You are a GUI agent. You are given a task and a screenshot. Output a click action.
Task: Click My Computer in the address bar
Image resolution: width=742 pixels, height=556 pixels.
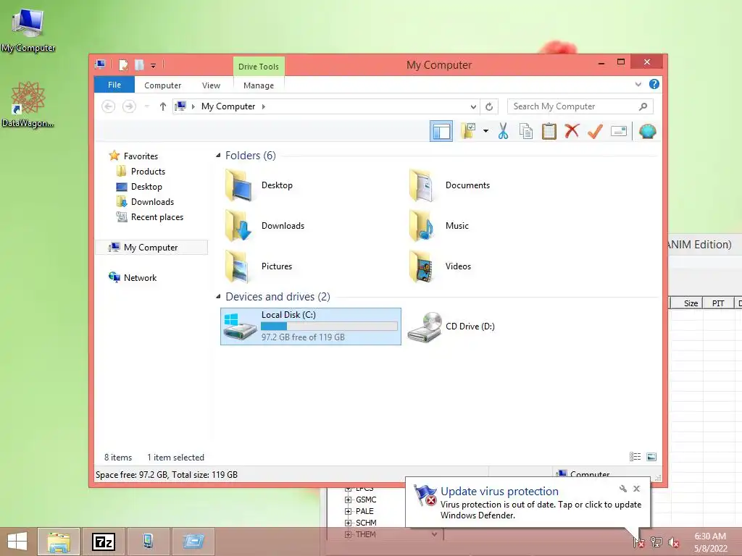click(228, 106)
